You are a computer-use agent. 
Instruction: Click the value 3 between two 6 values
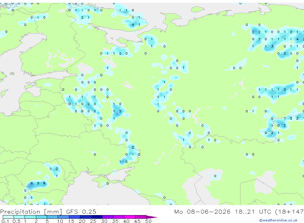[38, 183]
